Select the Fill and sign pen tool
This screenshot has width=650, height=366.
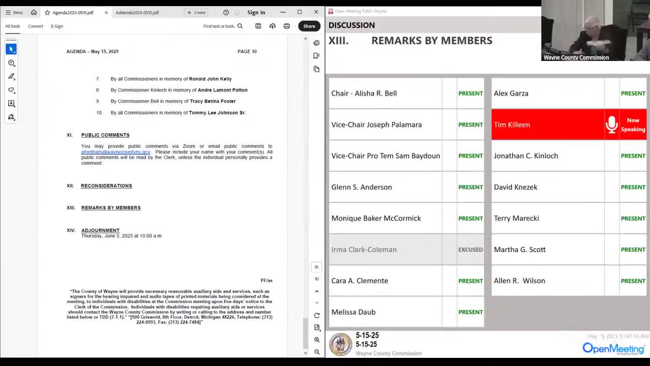point(11,117)
